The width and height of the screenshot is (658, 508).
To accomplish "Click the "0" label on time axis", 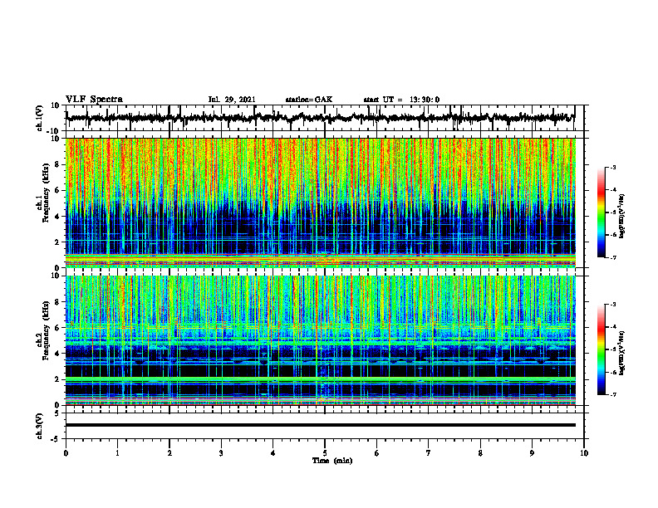I will click(66, 453).
